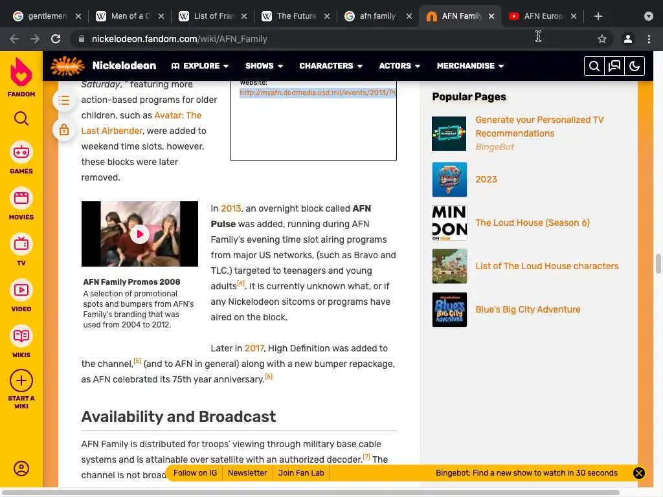Image resolution: width=663 pixels, height=497 pixels.
Task: Open the myafn.dodmedia website link
Action: (317, 93)
